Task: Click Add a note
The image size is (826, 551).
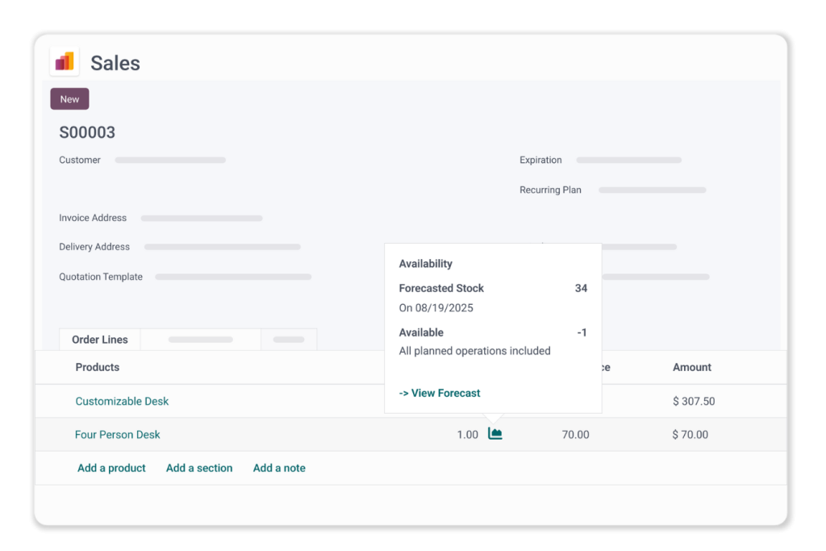Action: (x=279, y=468)
